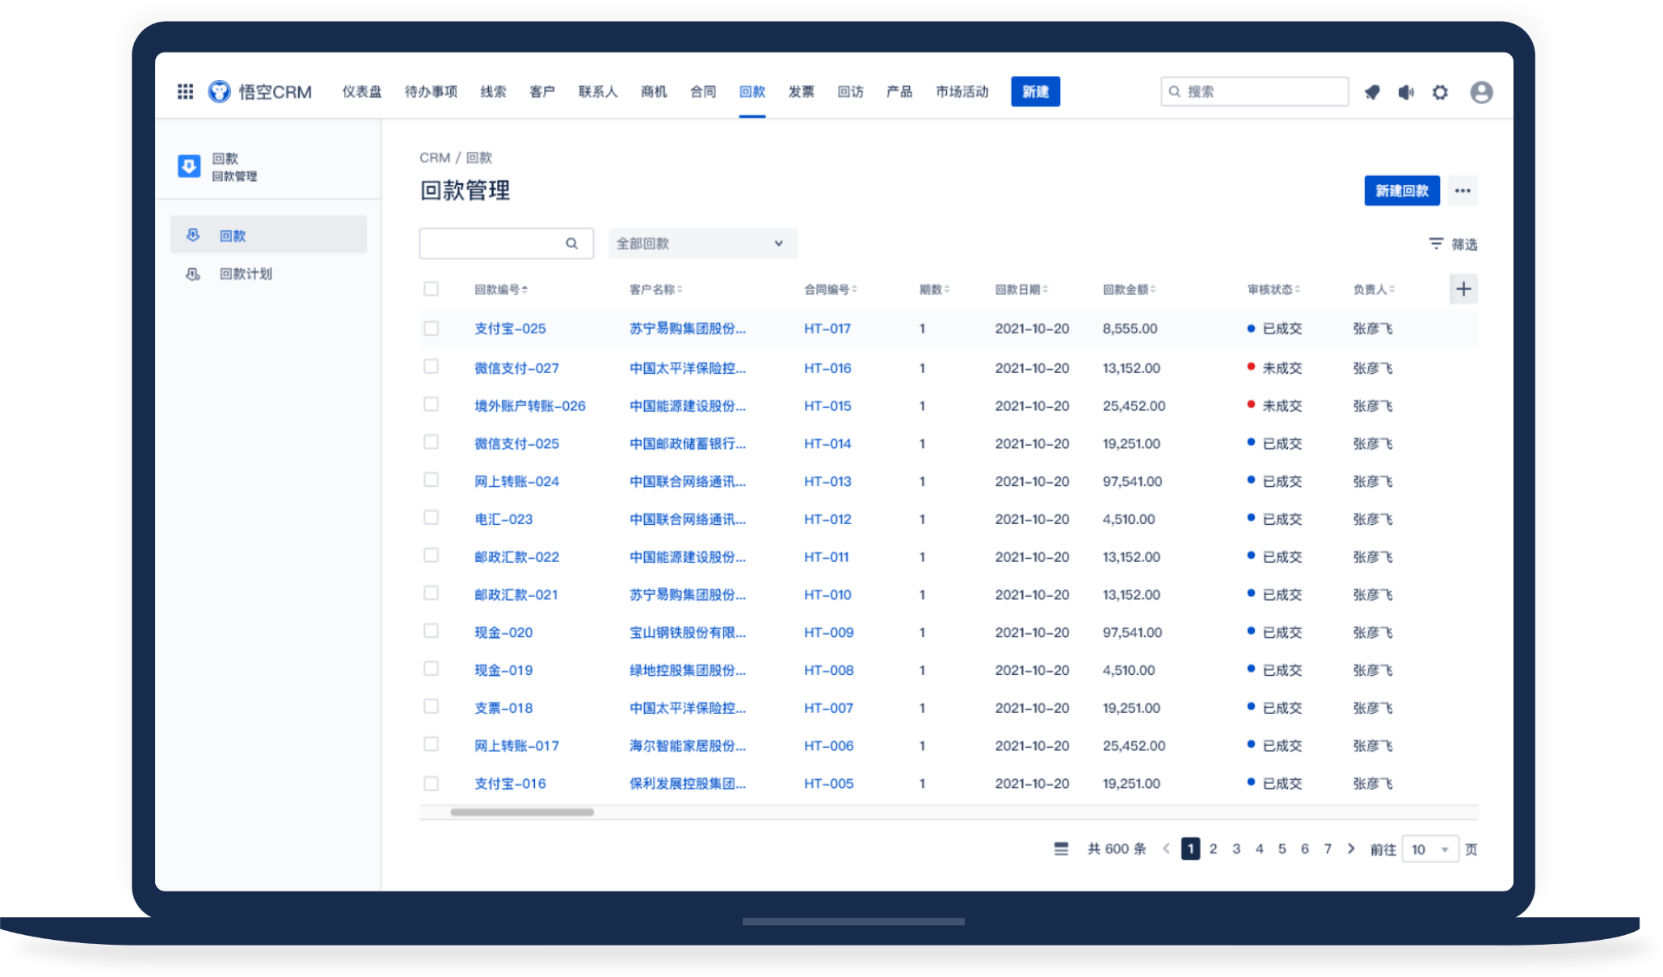Check the select-all checkbox in table header
1663x977 pixels.
[432, 289]
